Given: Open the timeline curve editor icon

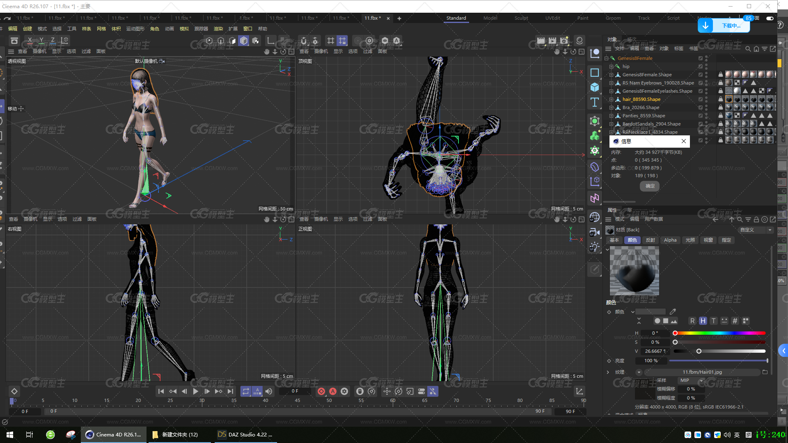Looking at the screenshot, I should click(579, 391).
